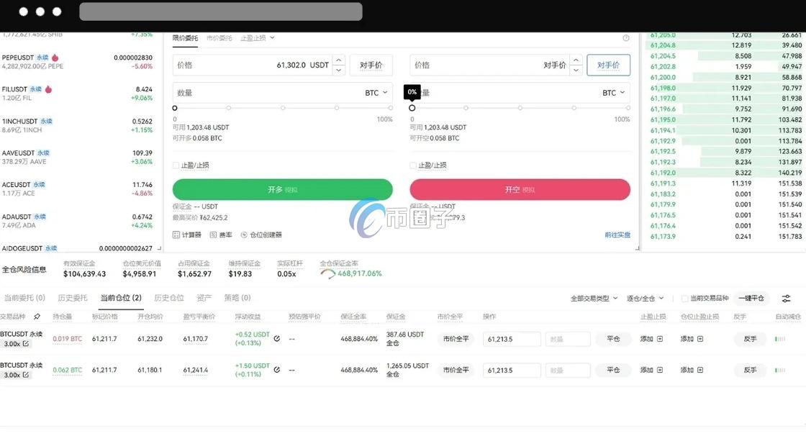Open the 费率 (funding rate) panel
Image resolution: width=806 pixels, height=436 pixels.
(222, 234)
